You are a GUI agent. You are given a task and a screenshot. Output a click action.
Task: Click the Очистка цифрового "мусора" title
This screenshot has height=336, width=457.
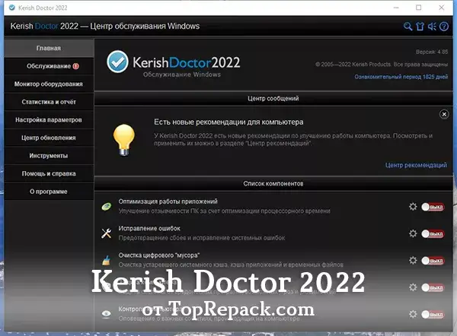159,255
